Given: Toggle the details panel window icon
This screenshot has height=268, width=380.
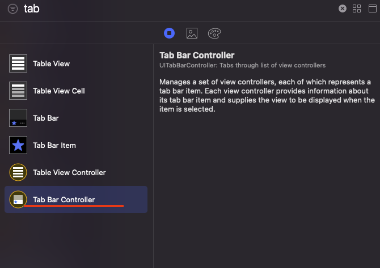Looking at the screenshot, I should point(373,8).
